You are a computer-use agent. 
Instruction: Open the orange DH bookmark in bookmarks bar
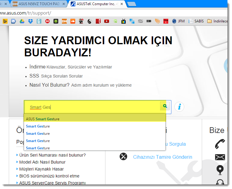(64, 22)
